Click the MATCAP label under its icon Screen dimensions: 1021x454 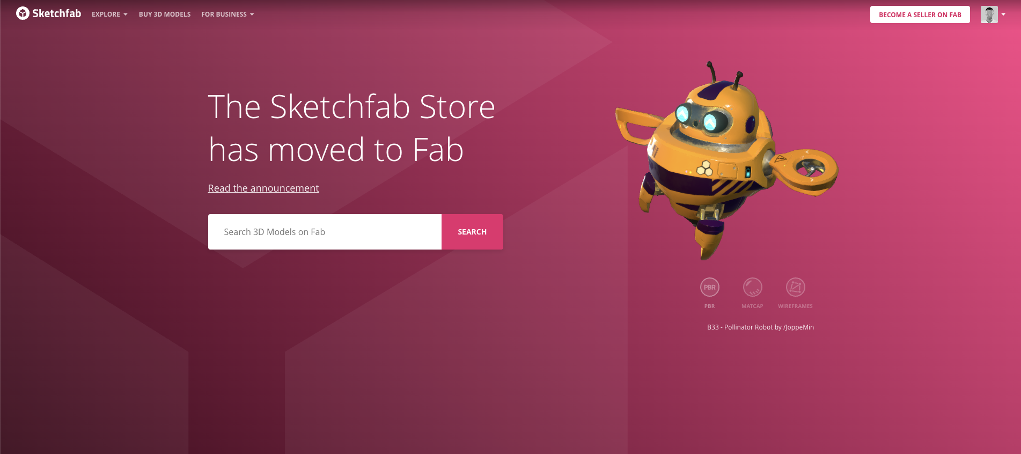coord(752,306)
